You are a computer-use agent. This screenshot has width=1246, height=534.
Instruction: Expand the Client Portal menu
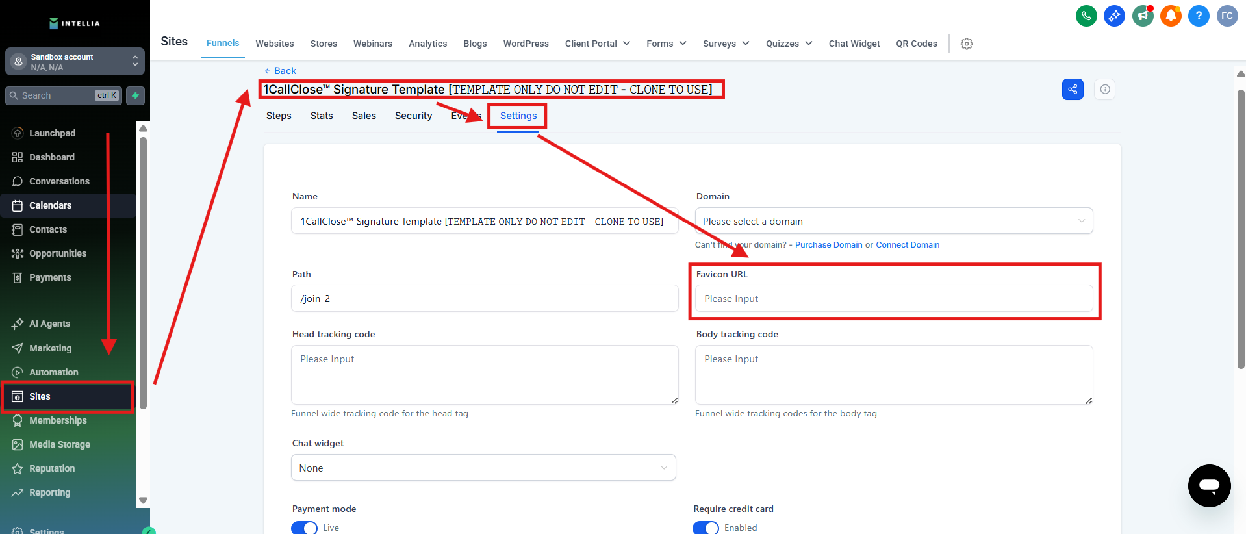[x=597, y=44]
